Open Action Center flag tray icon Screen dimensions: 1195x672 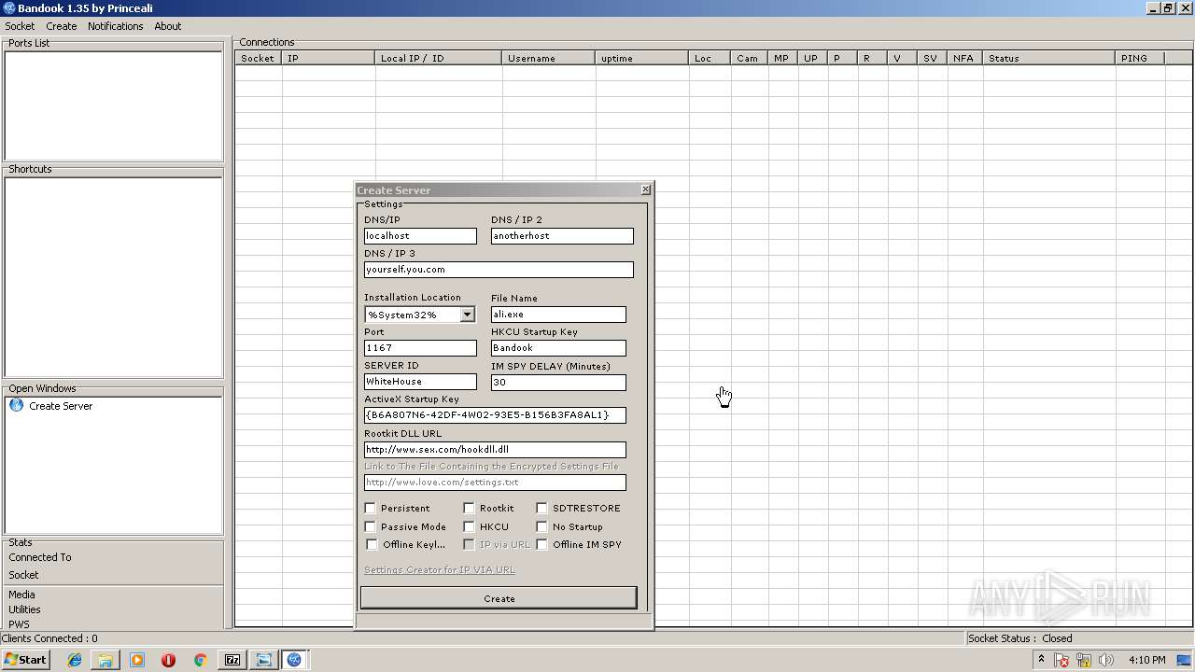coord(1062,660)
